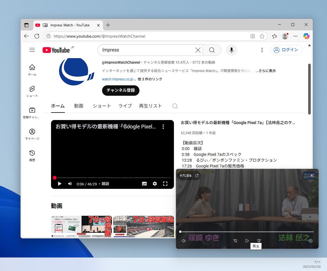Expand the channel description with さらに表示
This screenshot has height=271, width=327.
click(265, 70)
